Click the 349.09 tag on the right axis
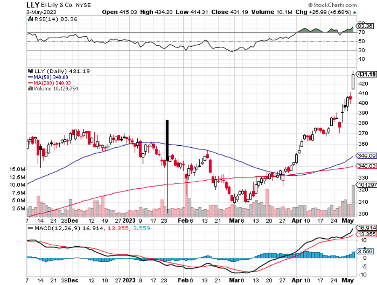 [x=366, y=155]
